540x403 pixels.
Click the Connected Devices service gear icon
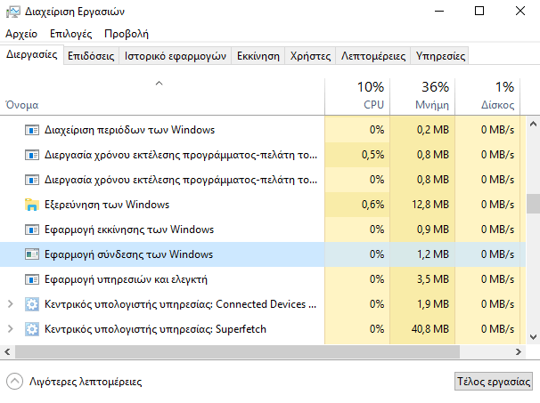[x=32, y=304]
